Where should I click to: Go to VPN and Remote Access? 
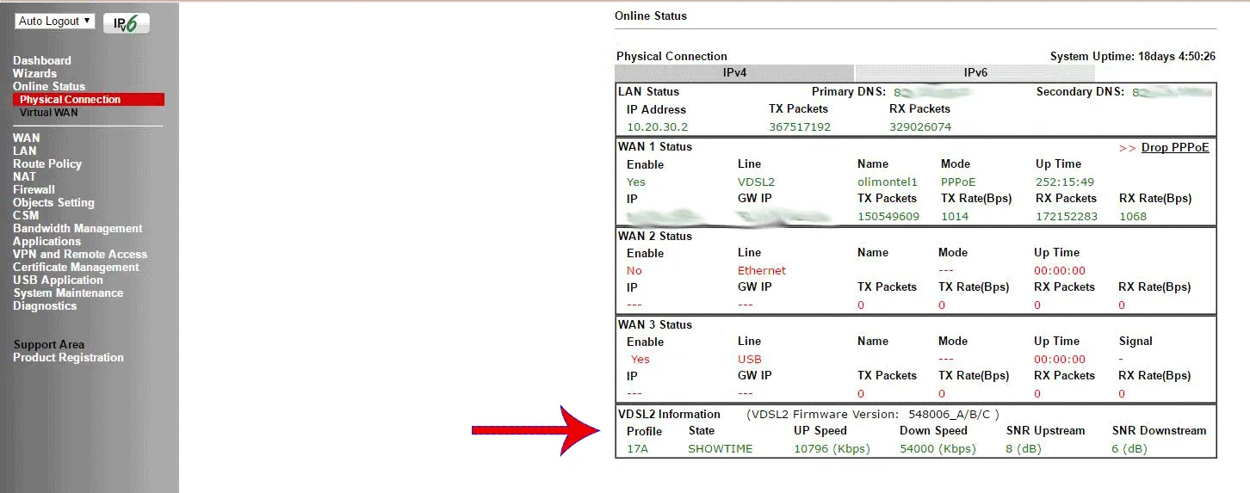coord(79,254)
